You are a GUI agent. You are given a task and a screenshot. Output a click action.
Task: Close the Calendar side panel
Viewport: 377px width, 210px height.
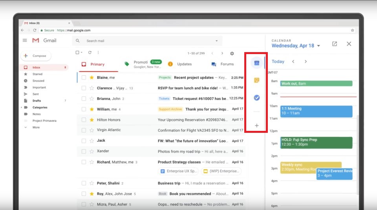349,43
